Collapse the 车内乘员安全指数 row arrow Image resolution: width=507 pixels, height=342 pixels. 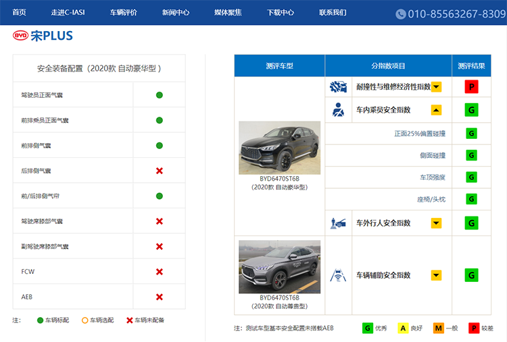[436, 110]
